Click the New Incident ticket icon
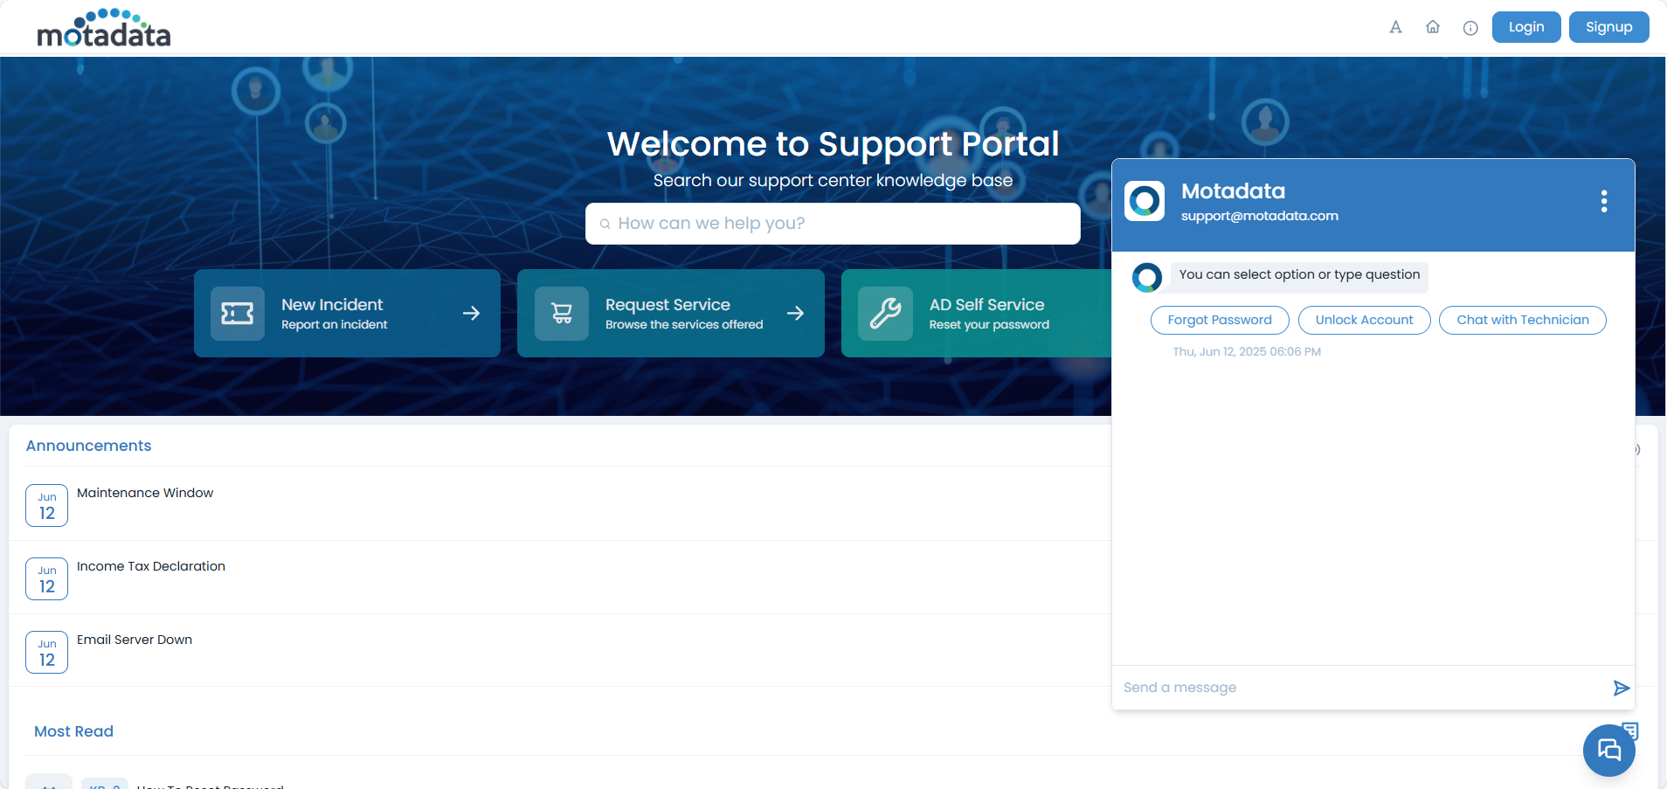This screenshot has height=789, width=1667. [x=238, y=314]
